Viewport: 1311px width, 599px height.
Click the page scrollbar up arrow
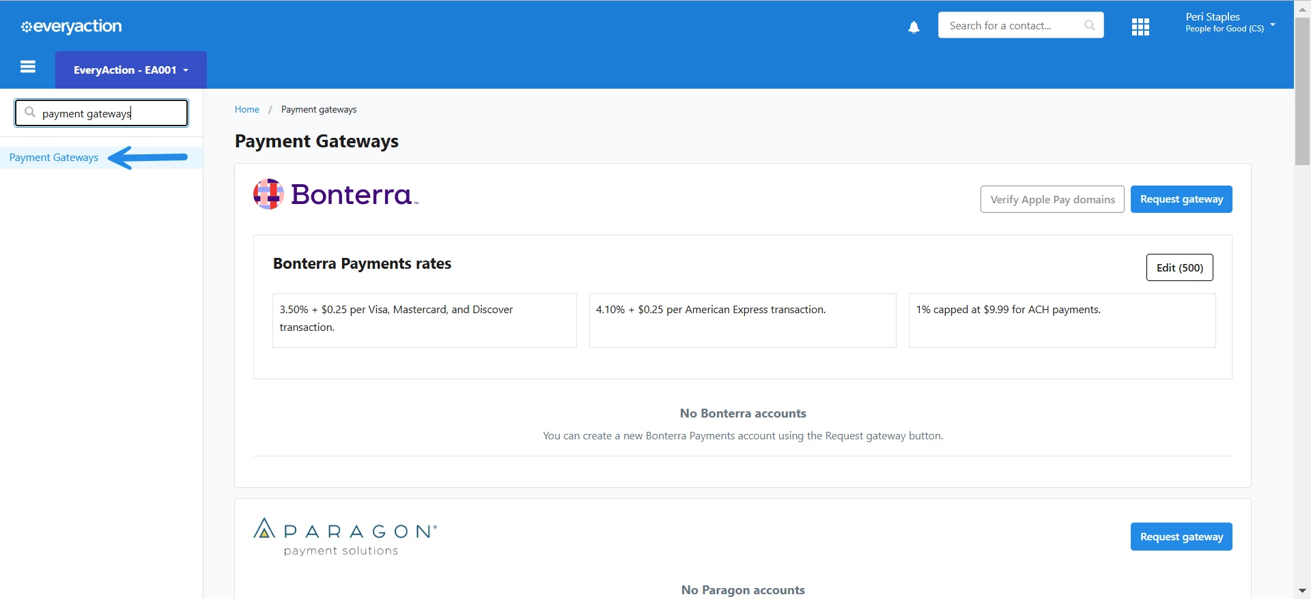[1302, 9]
